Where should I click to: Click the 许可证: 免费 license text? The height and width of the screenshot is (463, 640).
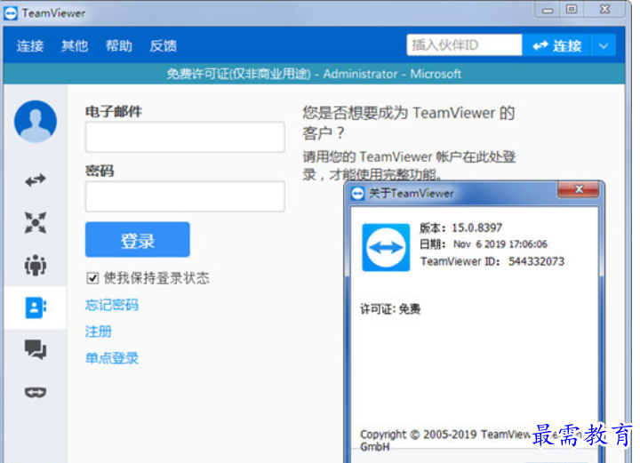click(390, 308)
